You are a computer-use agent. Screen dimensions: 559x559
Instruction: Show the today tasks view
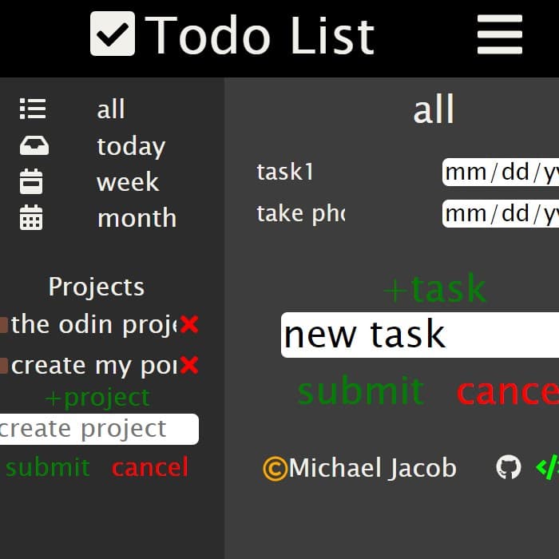coord(131,146)
